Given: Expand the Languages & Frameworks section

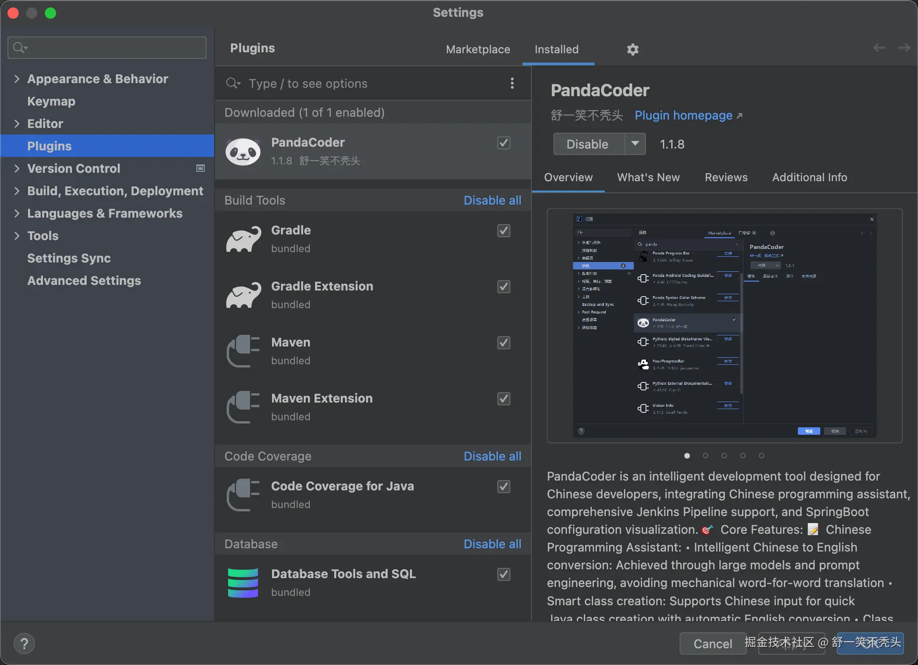Looking at the screenshot, I should [x=17, y=213].
